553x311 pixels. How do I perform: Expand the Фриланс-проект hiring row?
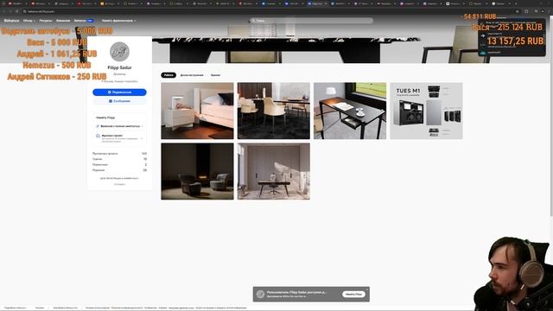[x=119, y=138]
